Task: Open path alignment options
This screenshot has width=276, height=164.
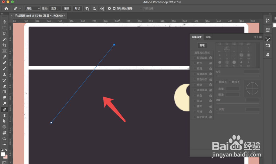Action: click(x=94, y=9)
